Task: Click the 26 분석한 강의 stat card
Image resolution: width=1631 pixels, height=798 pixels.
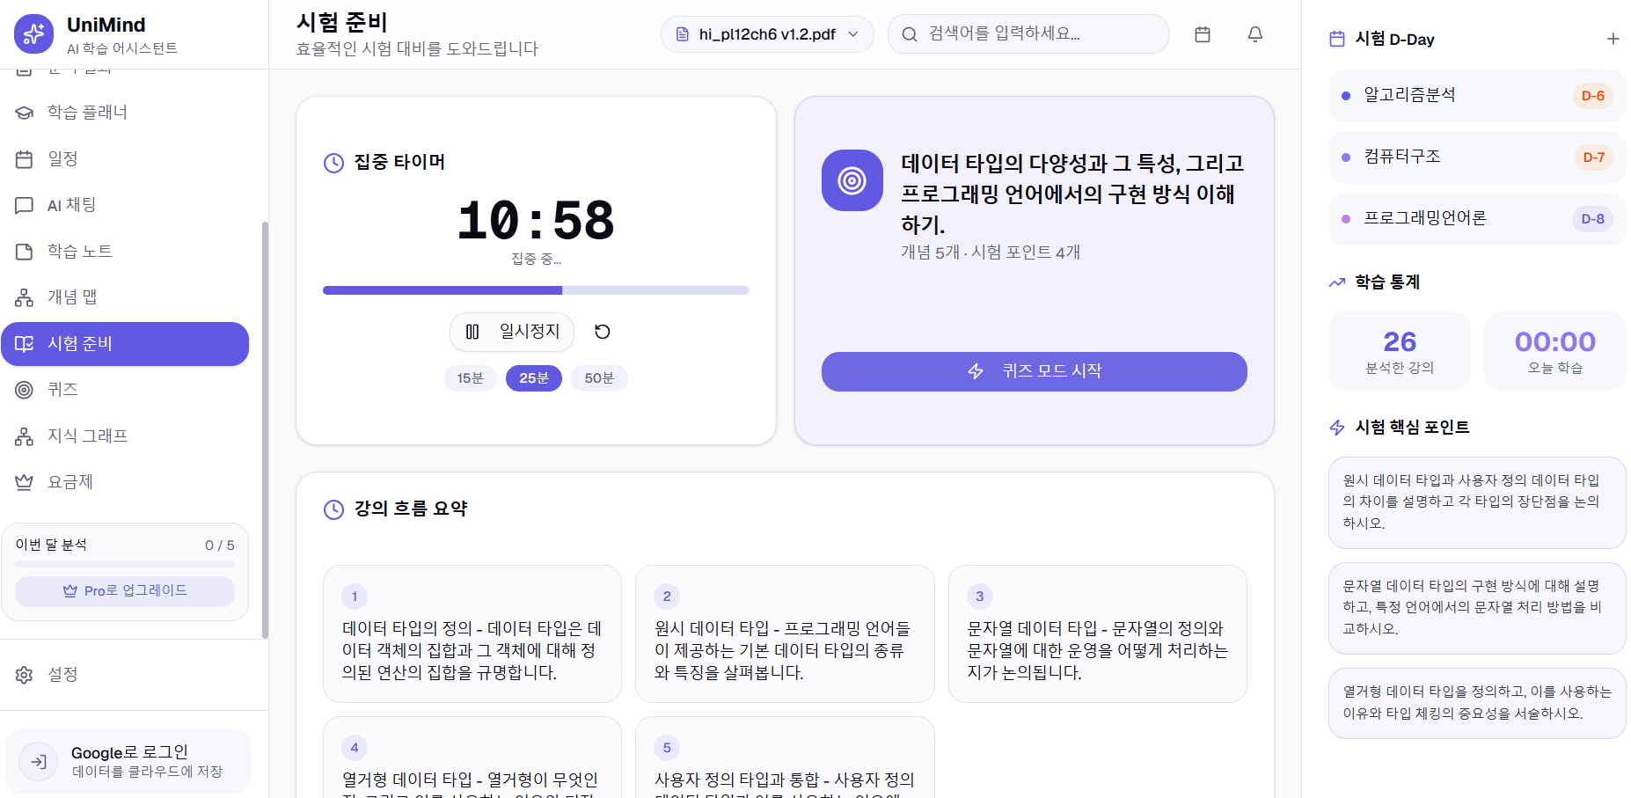Action: click(x=1400, y=351)
